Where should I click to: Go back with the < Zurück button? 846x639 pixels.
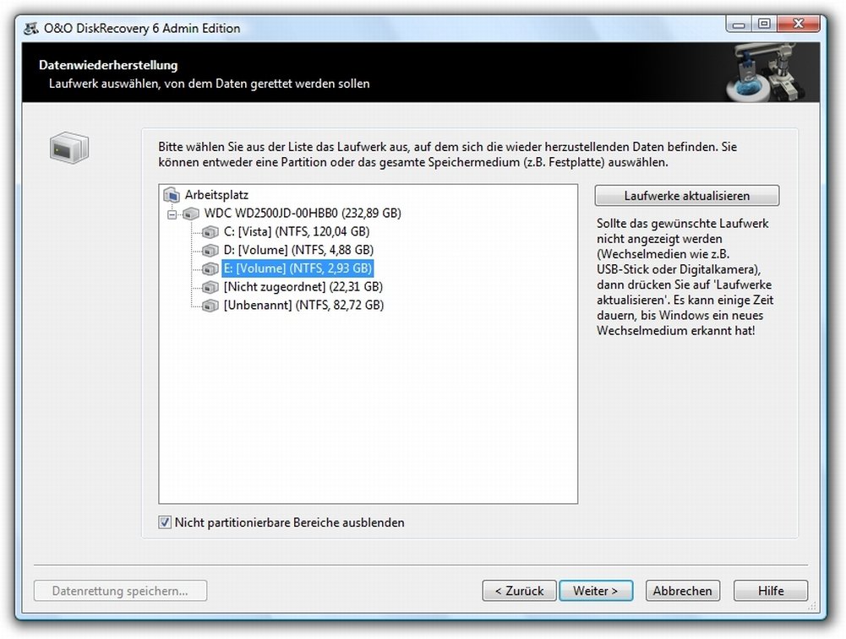pos(519,591)
